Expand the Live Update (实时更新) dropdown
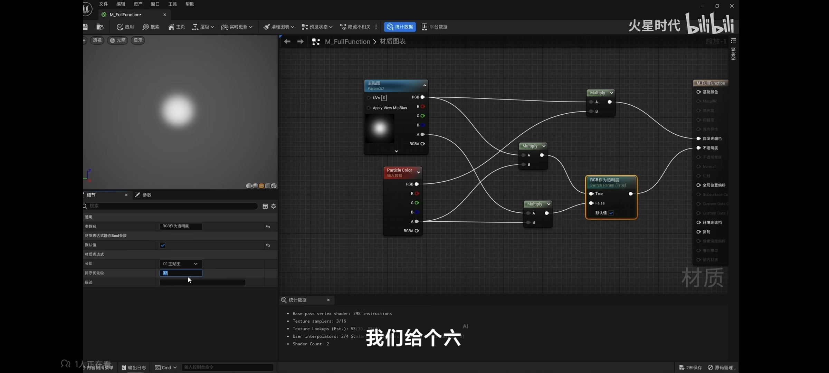The width and height of the screenshot is (829, 373). (x=237, y=27)
